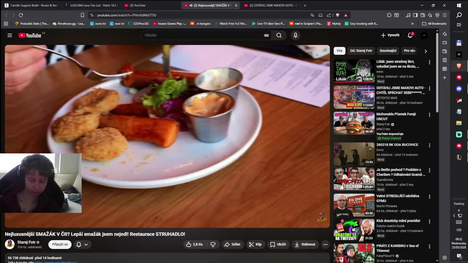Switch to ODTÁHLI JSME MAXOVI AUTO browser tab
Viewport: 468px width, 263px height.
coord(270,5)
